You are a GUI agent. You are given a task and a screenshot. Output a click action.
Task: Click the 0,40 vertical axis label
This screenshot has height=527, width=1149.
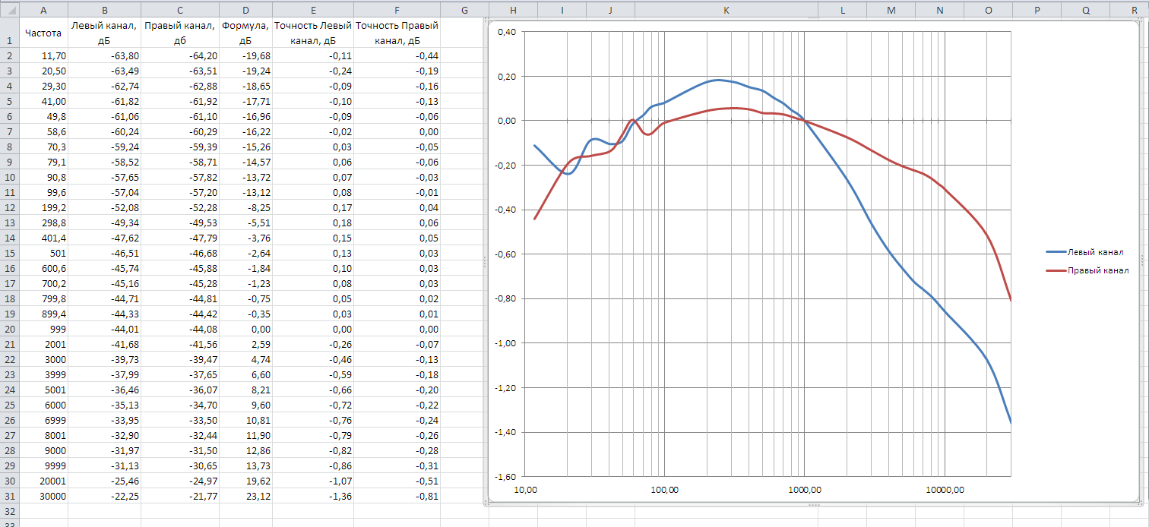505,33
